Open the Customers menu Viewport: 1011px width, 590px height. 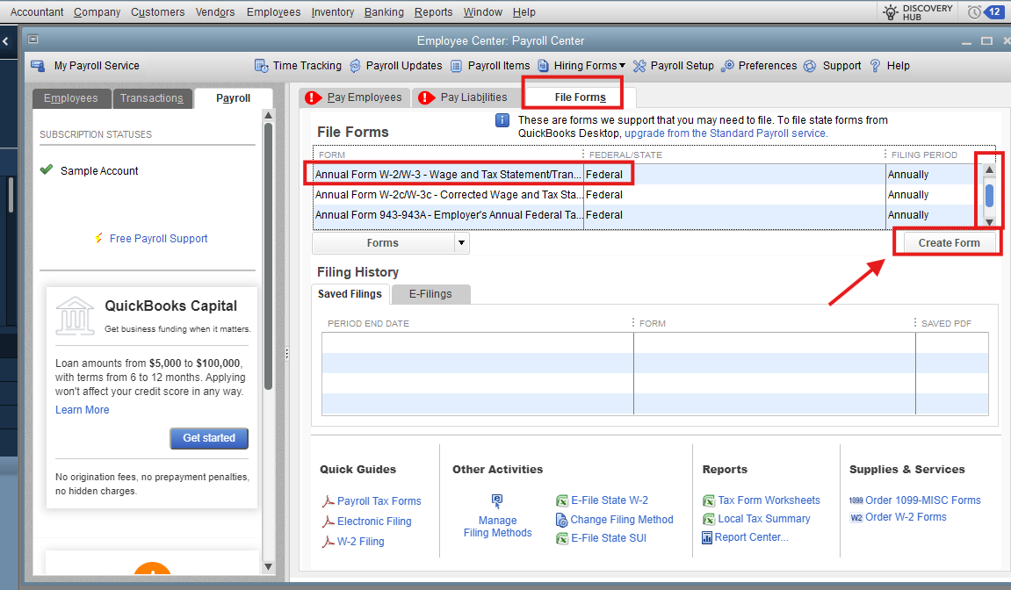pos(157,11)
